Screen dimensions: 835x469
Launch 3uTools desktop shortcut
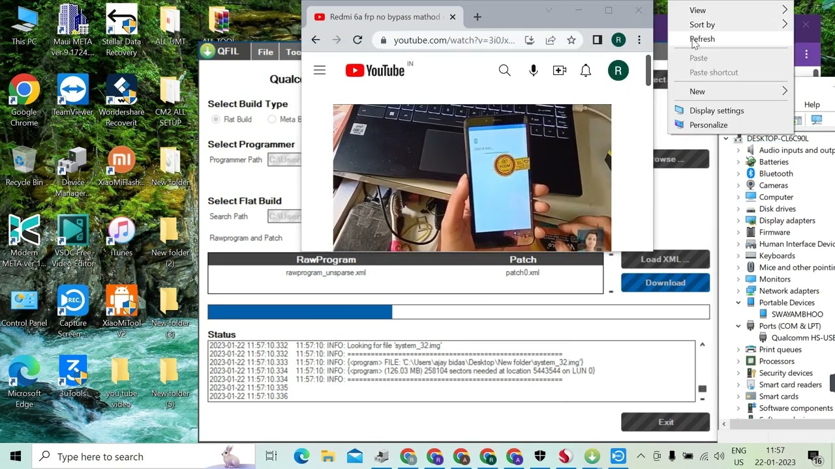(72, 377)
